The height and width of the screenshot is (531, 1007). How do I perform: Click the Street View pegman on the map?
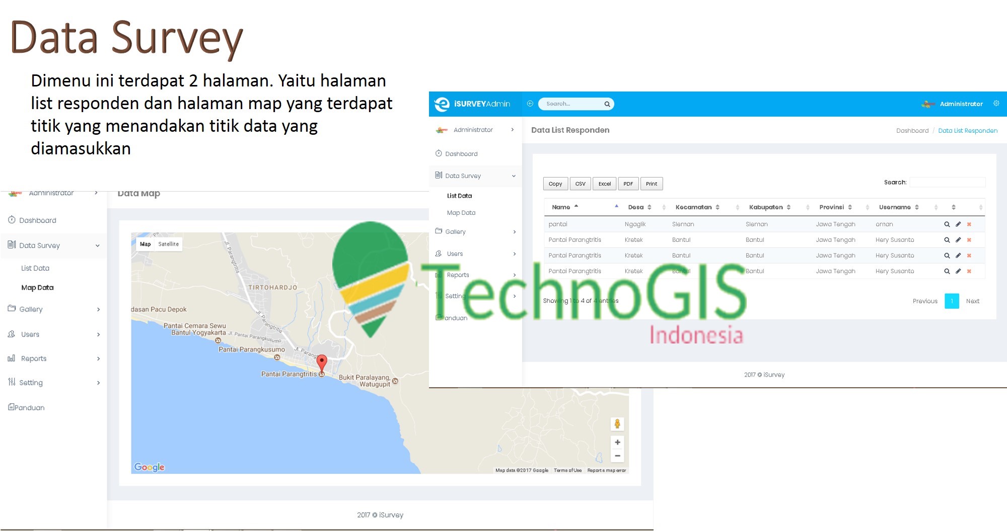pyautogui.click(x=617, y=424)
